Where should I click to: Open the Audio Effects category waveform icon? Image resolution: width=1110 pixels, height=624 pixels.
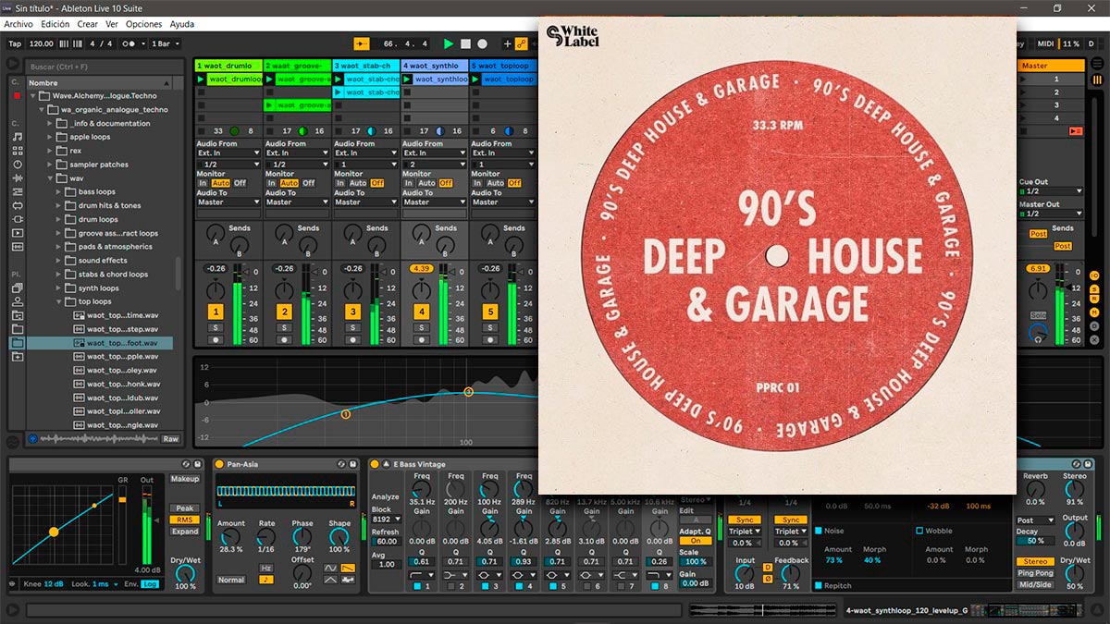pos(17,177)
